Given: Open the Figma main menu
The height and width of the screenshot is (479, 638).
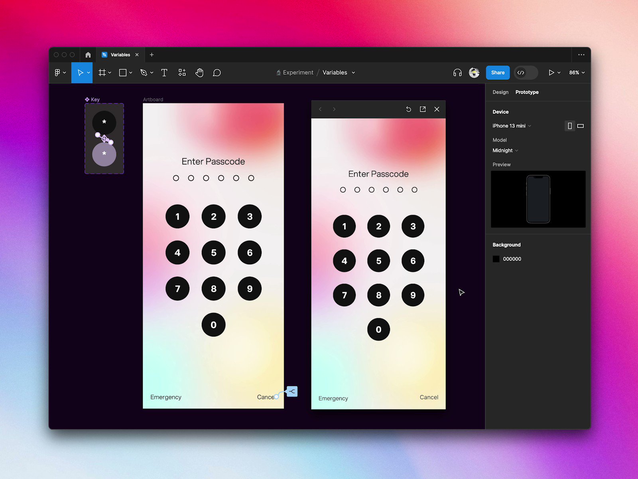Looking at the screenshot, I should [59, 72].
